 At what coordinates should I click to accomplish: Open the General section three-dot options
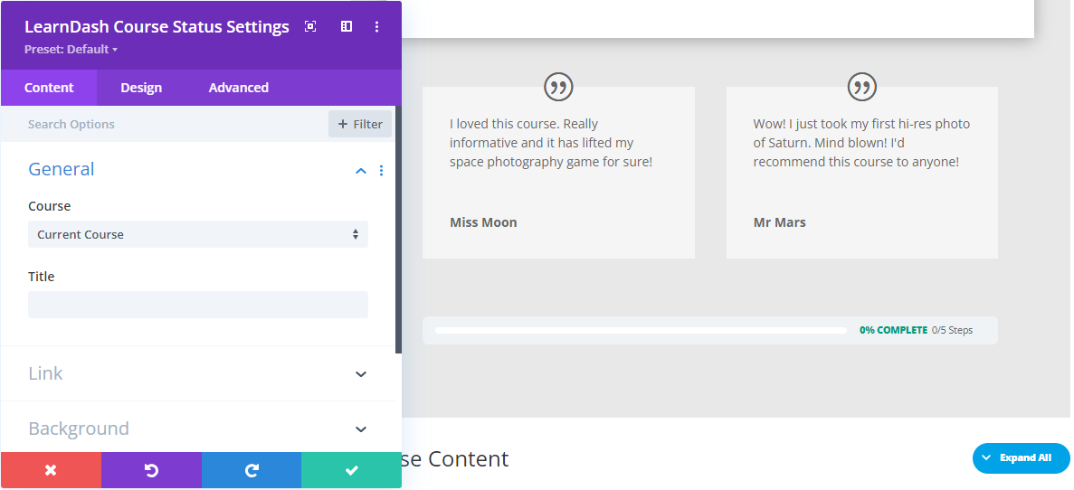click(x=382, y=170)
